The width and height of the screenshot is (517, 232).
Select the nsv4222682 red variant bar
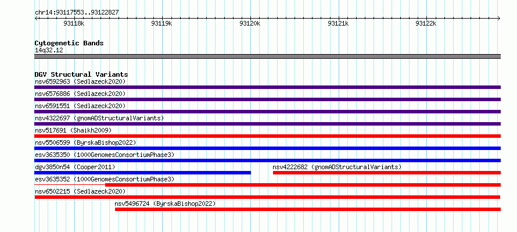tap(387, 173)
